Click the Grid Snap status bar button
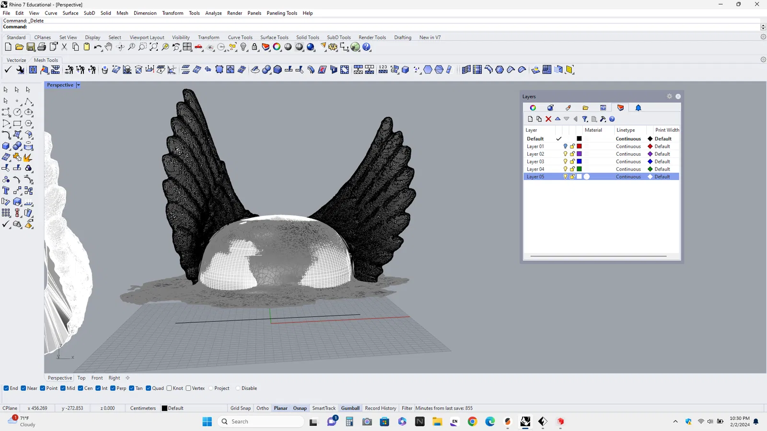The width and height of the screenshot is (767, 431). (x=240, y=408)
